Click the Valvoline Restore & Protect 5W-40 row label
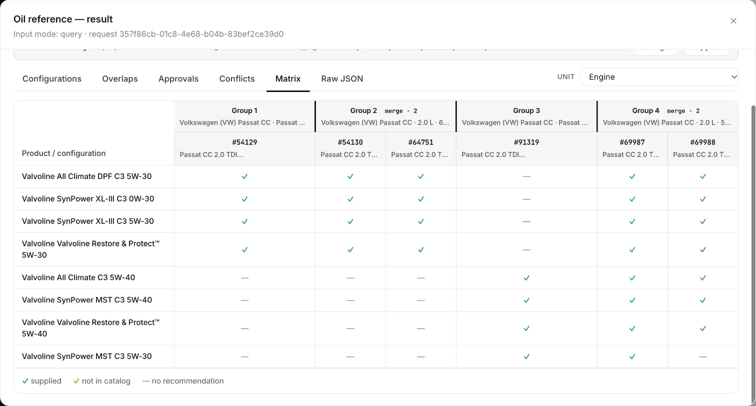The height and width of the screenshot is (406, 756). click(91, 328)
